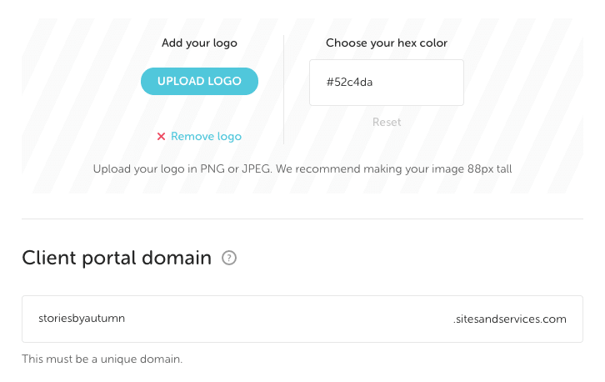The width and height of the screenshot is (605, 382).
Task: Click the red X icon beside Remove logo
Action: [162, 137]
